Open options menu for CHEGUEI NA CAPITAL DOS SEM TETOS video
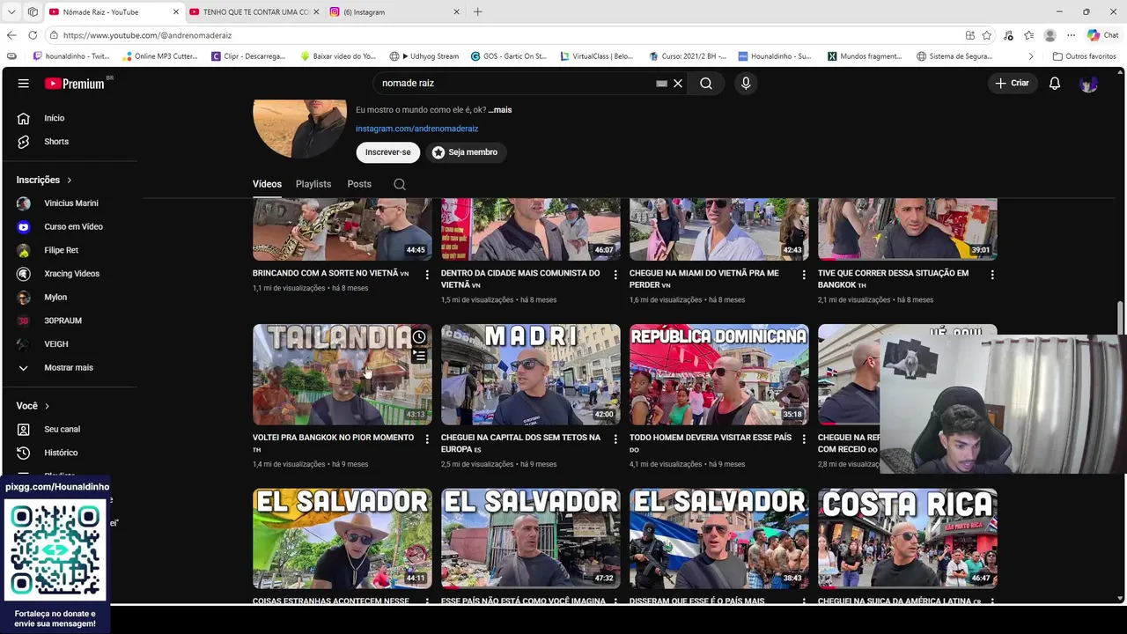1127x634 pixels. 615,439
